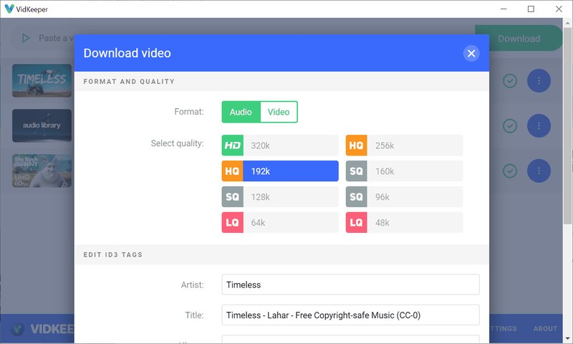Pick SQ 128k audio quality
573x344 pixels.
tap(280, 196)
